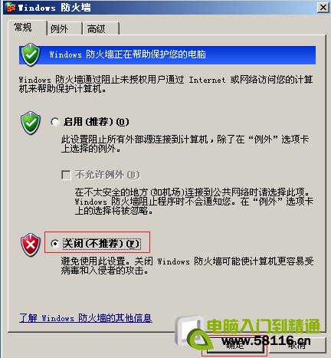Open the 高级 tab
The image size is (331, 358).
click(x=96, y=28)
